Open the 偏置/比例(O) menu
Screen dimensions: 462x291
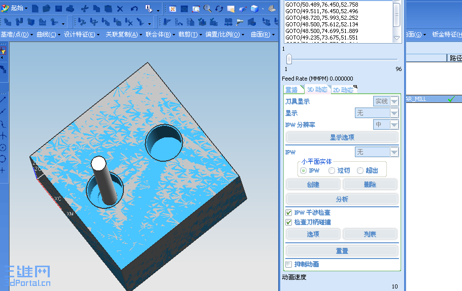225,34
